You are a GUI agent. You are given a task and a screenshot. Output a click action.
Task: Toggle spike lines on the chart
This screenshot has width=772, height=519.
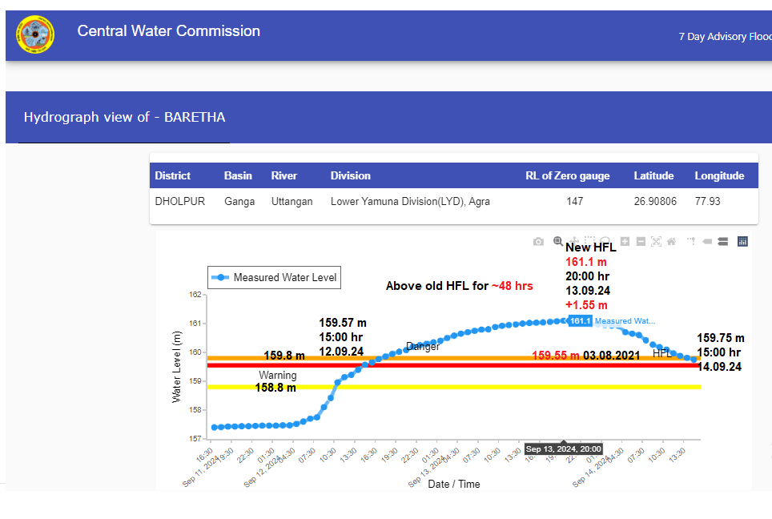point(690,242)
